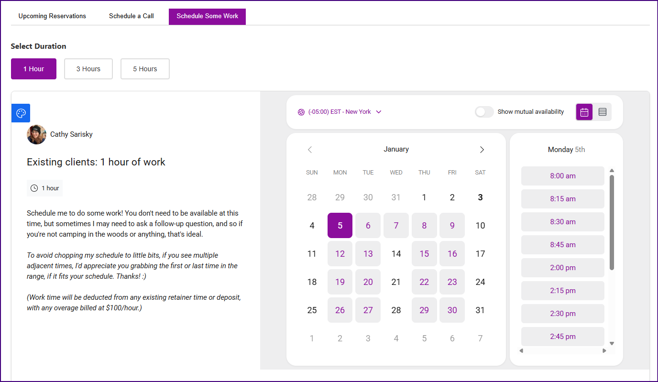Select January 15 on the calendar
The image size is (658, 382).
[x=424, y=254]
